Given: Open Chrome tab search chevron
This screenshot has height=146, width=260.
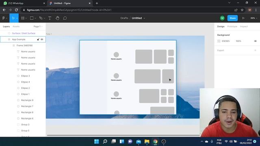Looking at the screenshot, I should (229, 3).
